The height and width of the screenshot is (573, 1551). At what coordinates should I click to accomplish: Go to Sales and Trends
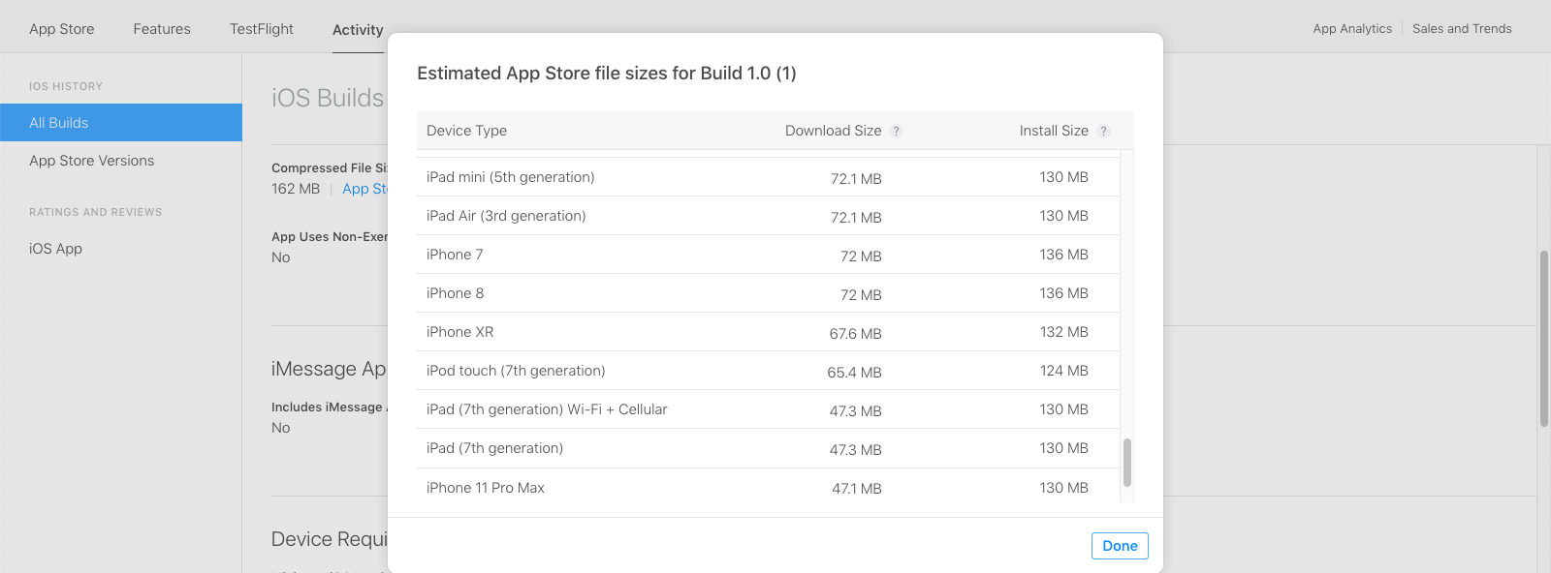pos(1462,29)
